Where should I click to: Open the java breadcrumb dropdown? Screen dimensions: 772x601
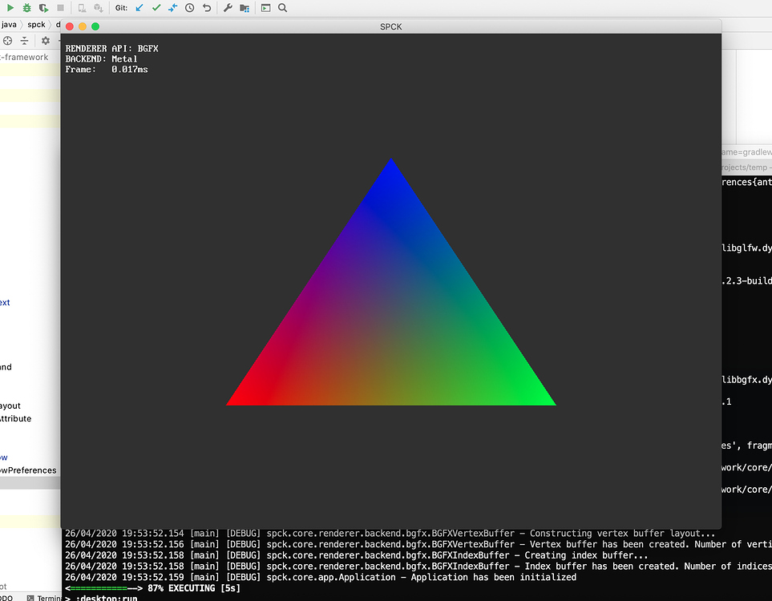[x=9, y=24]
